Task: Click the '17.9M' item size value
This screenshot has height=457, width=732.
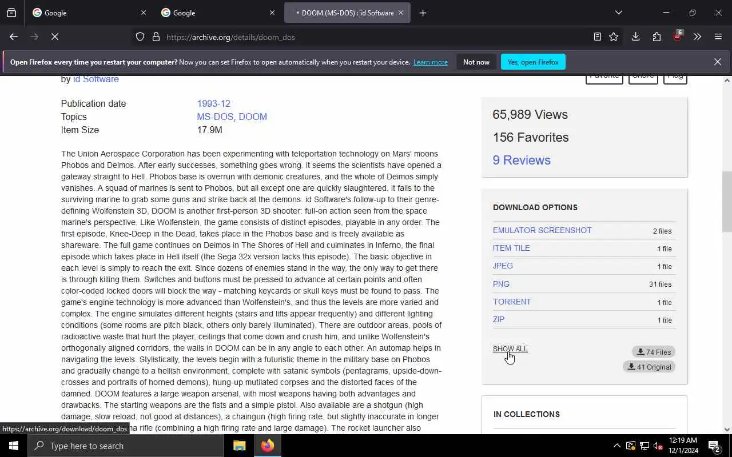Action: [209, 130]
